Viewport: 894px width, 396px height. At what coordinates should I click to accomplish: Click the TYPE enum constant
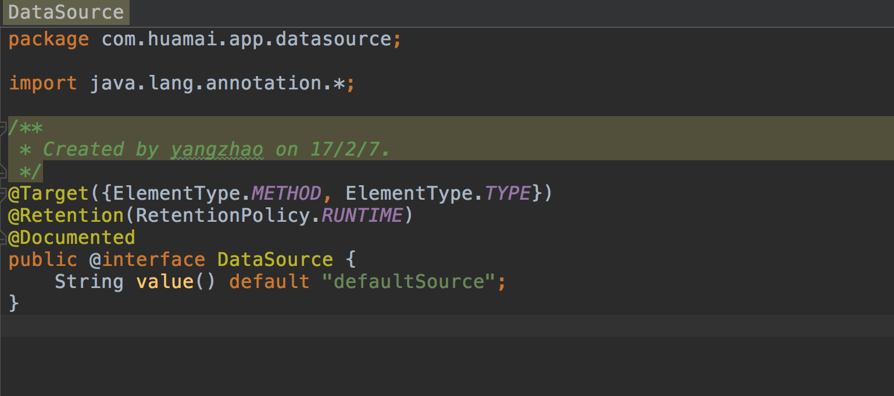point(507,193)
